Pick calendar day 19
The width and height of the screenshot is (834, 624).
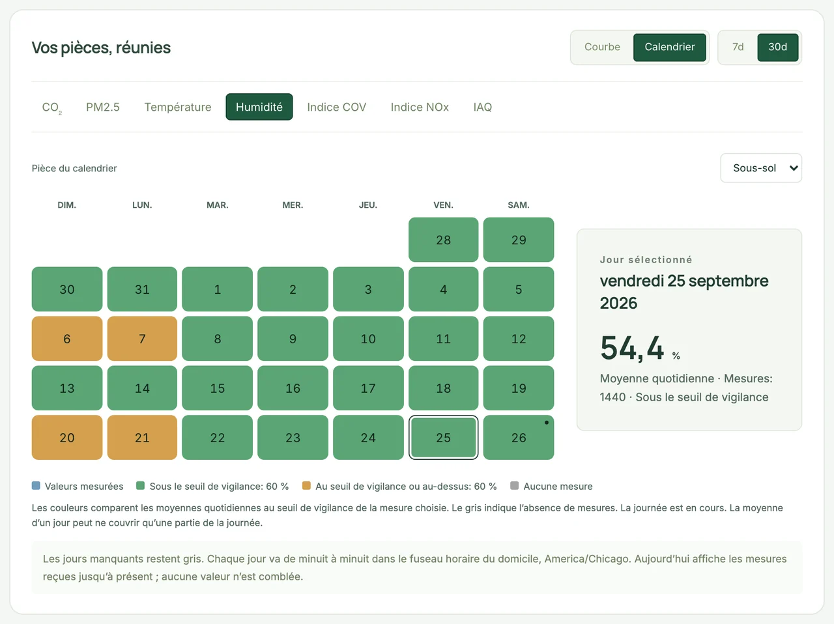point(519,388)
